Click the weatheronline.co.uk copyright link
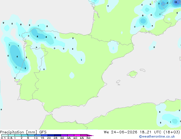 157,136
